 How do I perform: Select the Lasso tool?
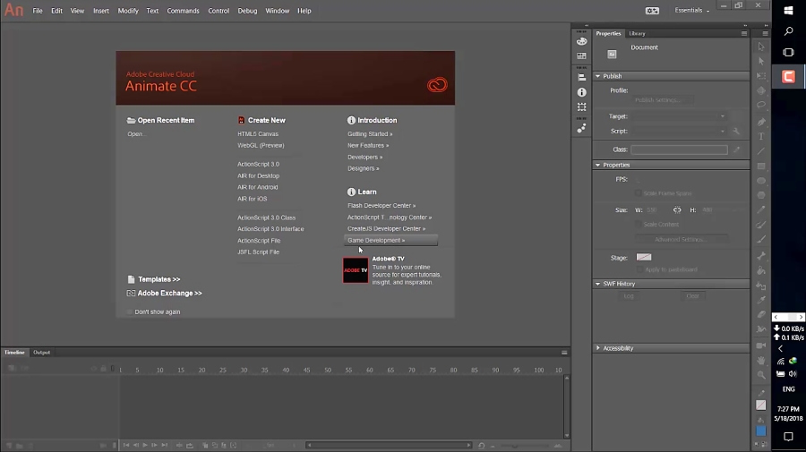click(761, 106)
